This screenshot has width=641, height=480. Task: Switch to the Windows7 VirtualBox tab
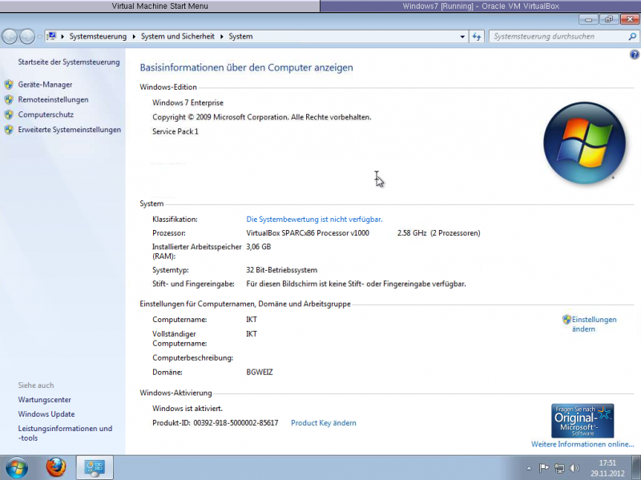pyautogui.click(x=481, y=6)
